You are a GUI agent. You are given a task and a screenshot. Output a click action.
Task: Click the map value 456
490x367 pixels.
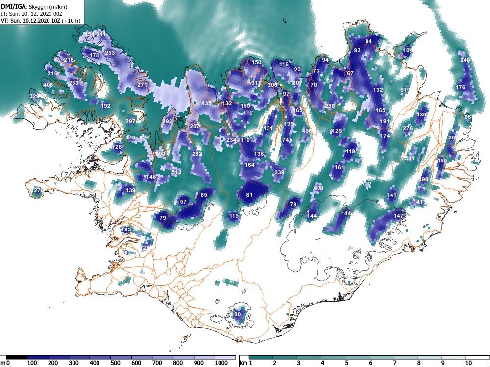click(x=307, y=131)
